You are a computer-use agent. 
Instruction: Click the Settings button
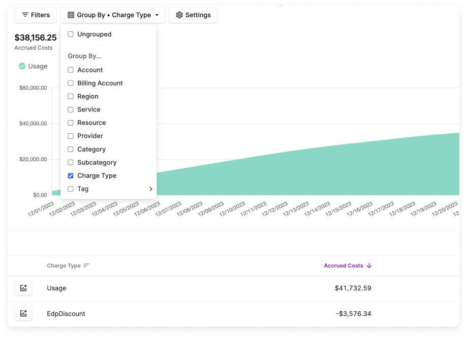coord(193,15)
